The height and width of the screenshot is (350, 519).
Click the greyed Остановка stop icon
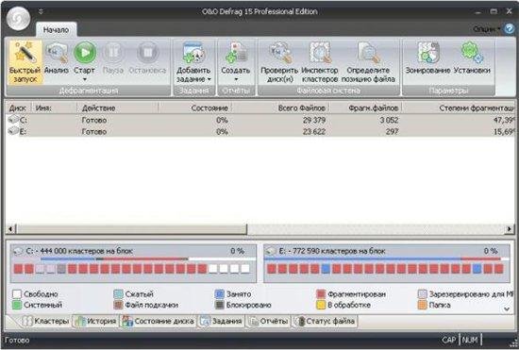[147, 52]
